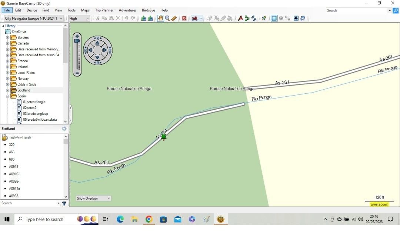400x247 pixels.
Task: Click the red New Adventure icon
Action: coord(240,19)
